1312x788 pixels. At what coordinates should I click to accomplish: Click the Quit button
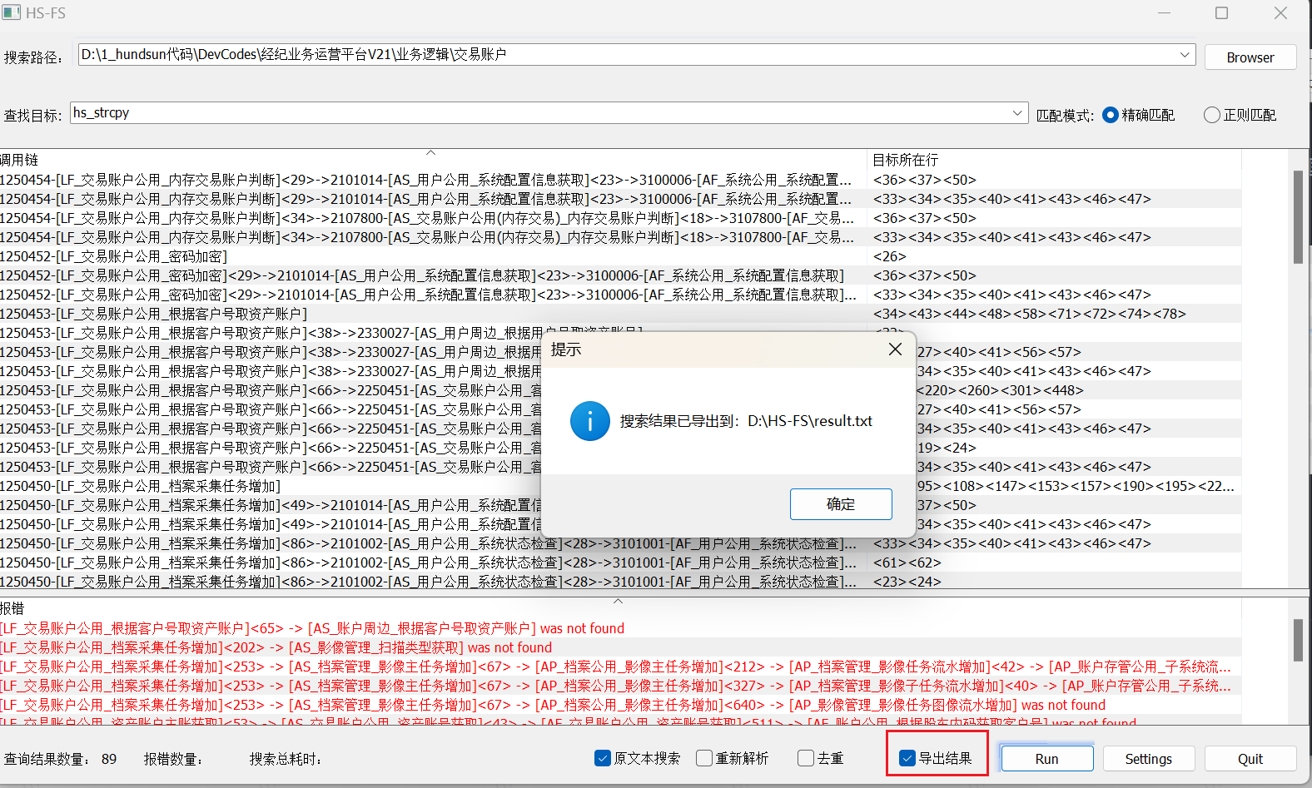1250,759
